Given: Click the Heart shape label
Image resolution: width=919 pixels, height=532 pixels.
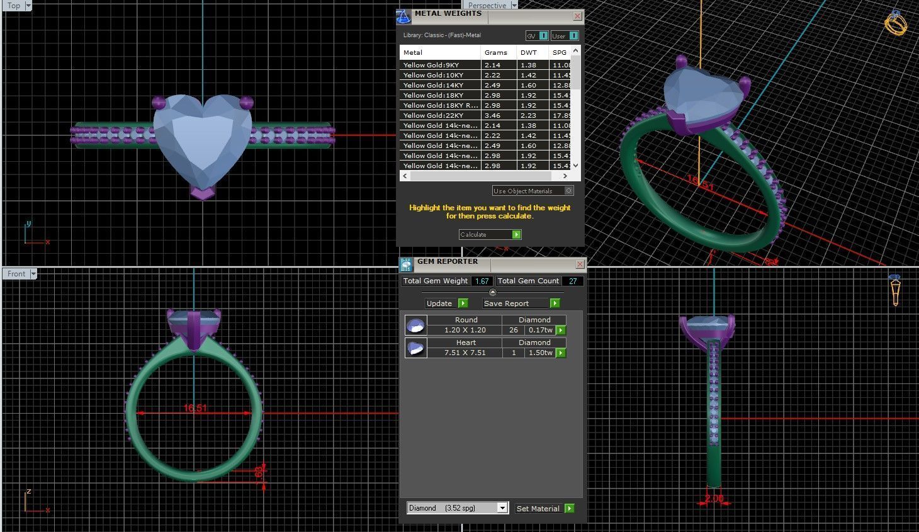Looking at the screenshot, I should coord(466,342).
